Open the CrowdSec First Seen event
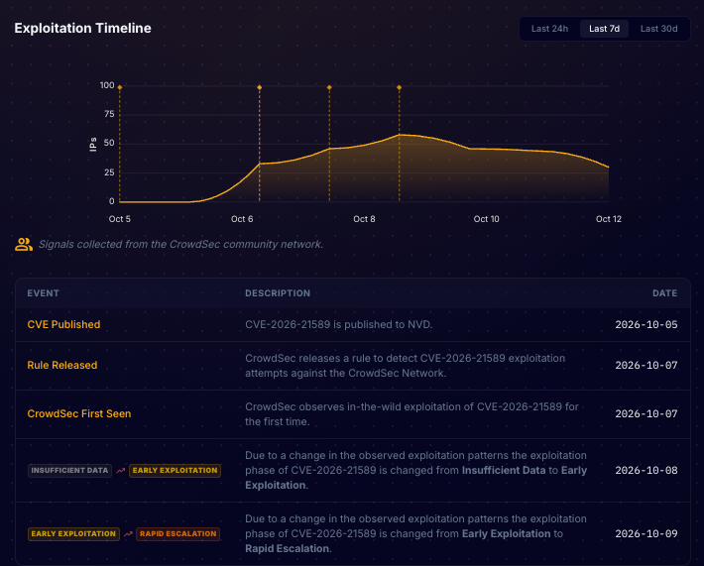 point(79,413)
